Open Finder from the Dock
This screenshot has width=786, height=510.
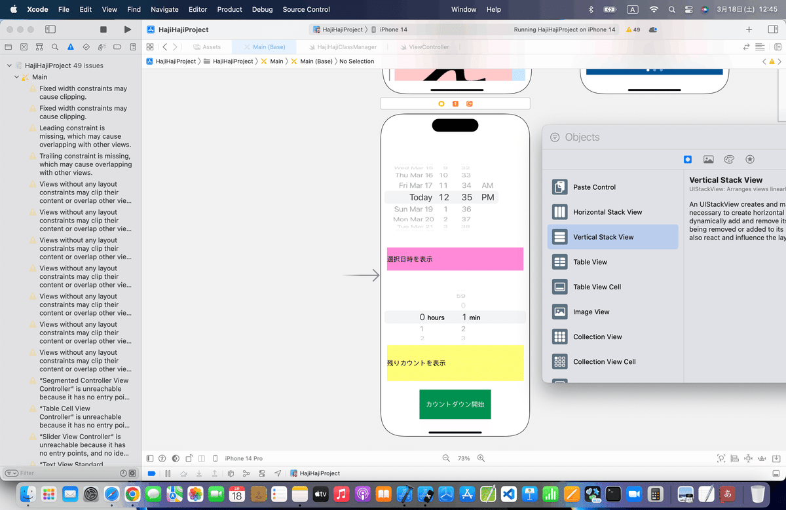click(28, 493)
